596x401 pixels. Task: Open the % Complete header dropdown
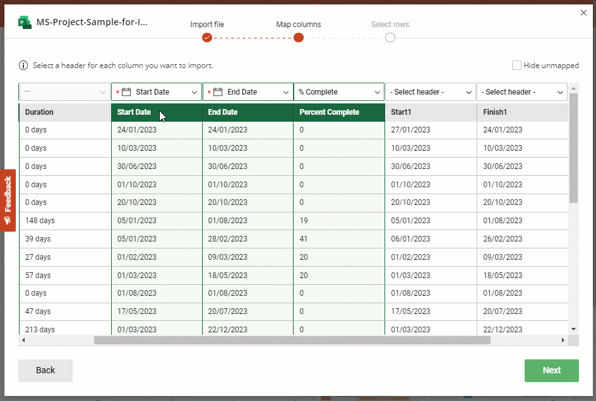[378, 91]
